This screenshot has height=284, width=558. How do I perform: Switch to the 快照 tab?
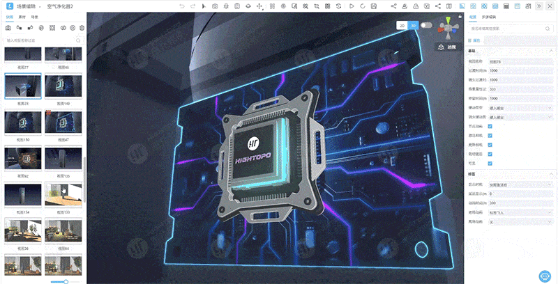click(10, 17)
